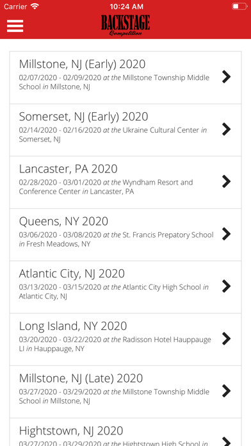Select Millstone, NJ (Early) 2020 event title
Viewport: 251px width, 446px height.
(82, 64)
